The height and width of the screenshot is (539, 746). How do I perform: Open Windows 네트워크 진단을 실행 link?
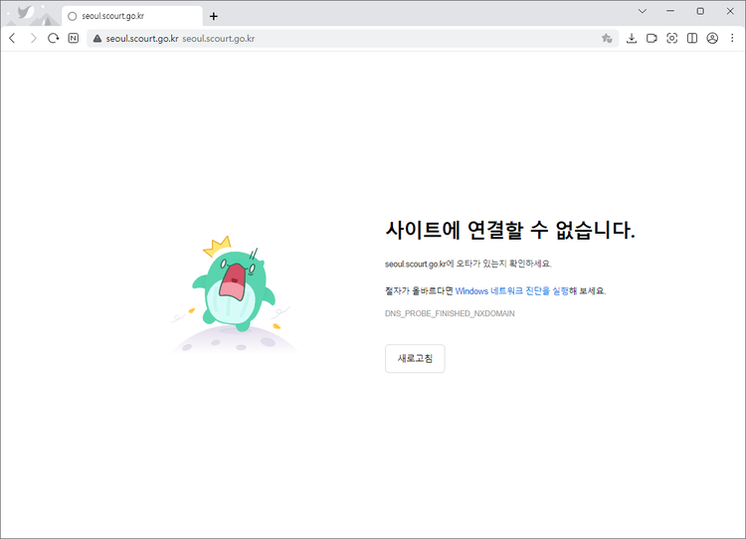(512, 290)
